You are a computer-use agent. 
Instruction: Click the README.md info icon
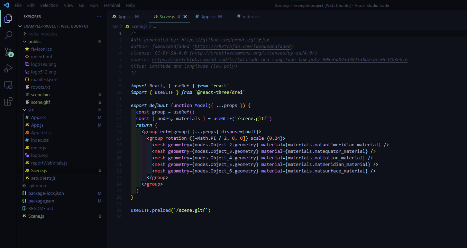point(24,208)
